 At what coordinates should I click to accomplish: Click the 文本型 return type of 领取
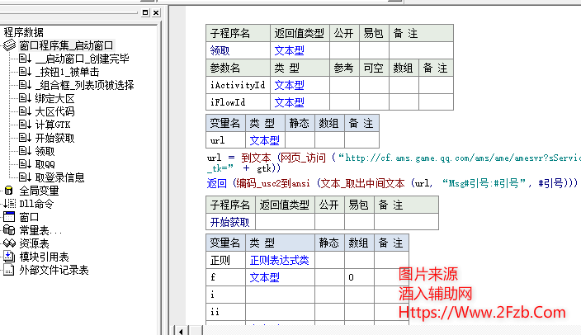pyautogui.click(x=289, y=50)
